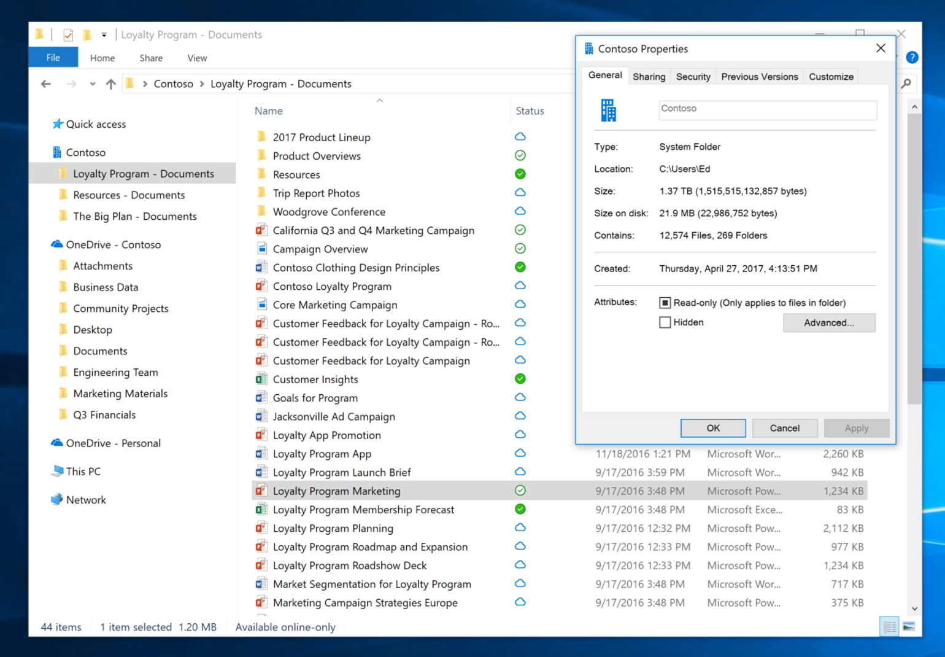945x657 pixels.
Task: Toggle the Read-only attribute checkbox
Action: pos(665,303)
